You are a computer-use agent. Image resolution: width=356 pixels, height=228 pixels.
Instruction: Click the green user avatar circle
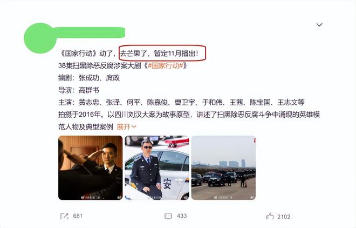pyautogui.click(x=40, y=38)
